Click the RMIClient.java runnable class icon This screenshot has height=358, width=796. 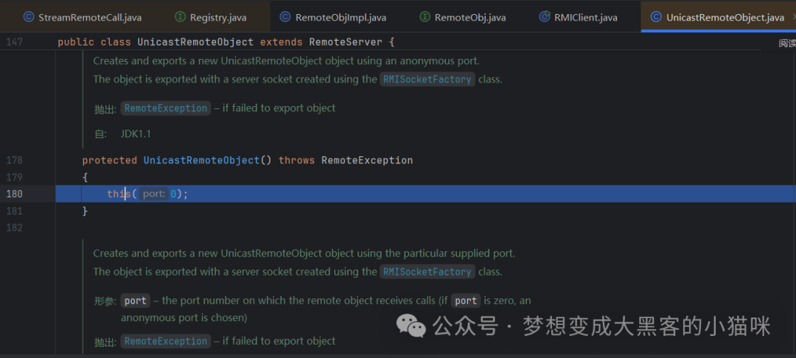pos(545,17)
